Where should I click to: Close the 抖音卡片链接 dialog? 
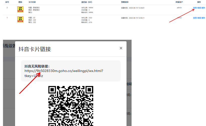click(121, 48)
